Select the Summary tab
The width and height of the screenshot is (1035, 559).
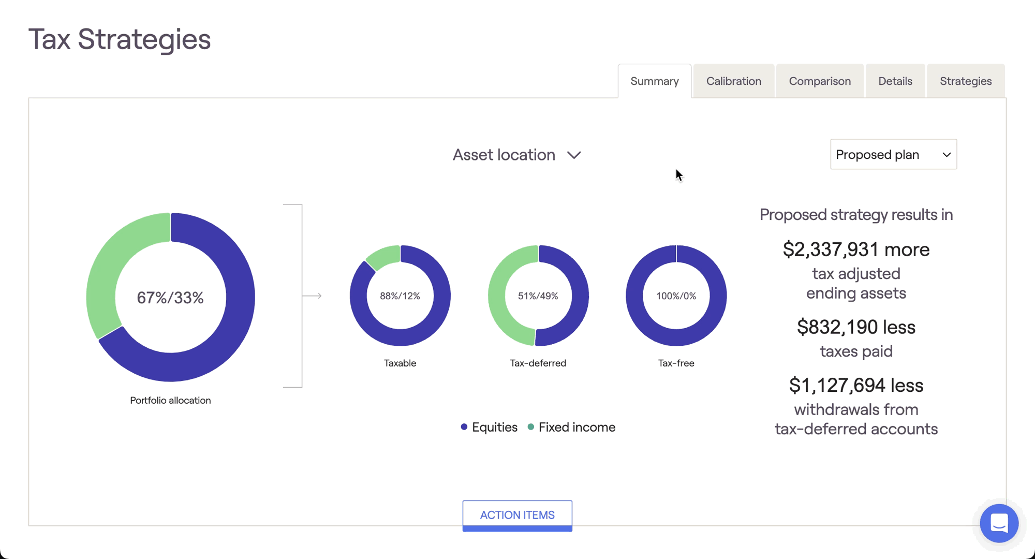(654, 81)
